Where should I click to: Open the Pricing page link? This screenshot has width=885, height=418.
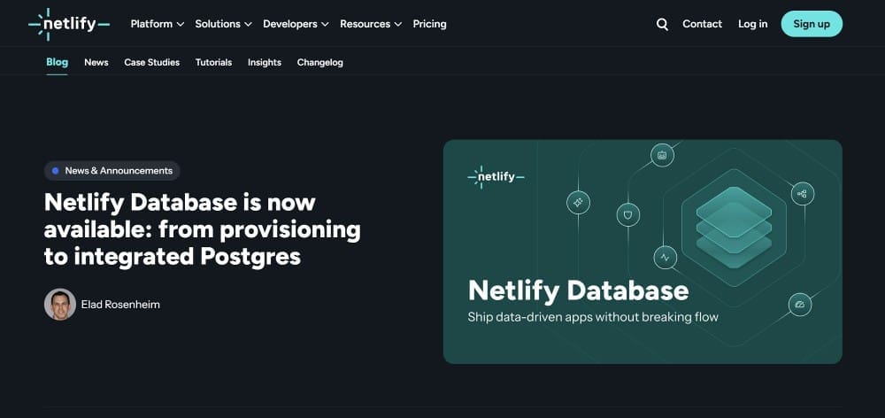pyautogui.click(x=429, y=24)
